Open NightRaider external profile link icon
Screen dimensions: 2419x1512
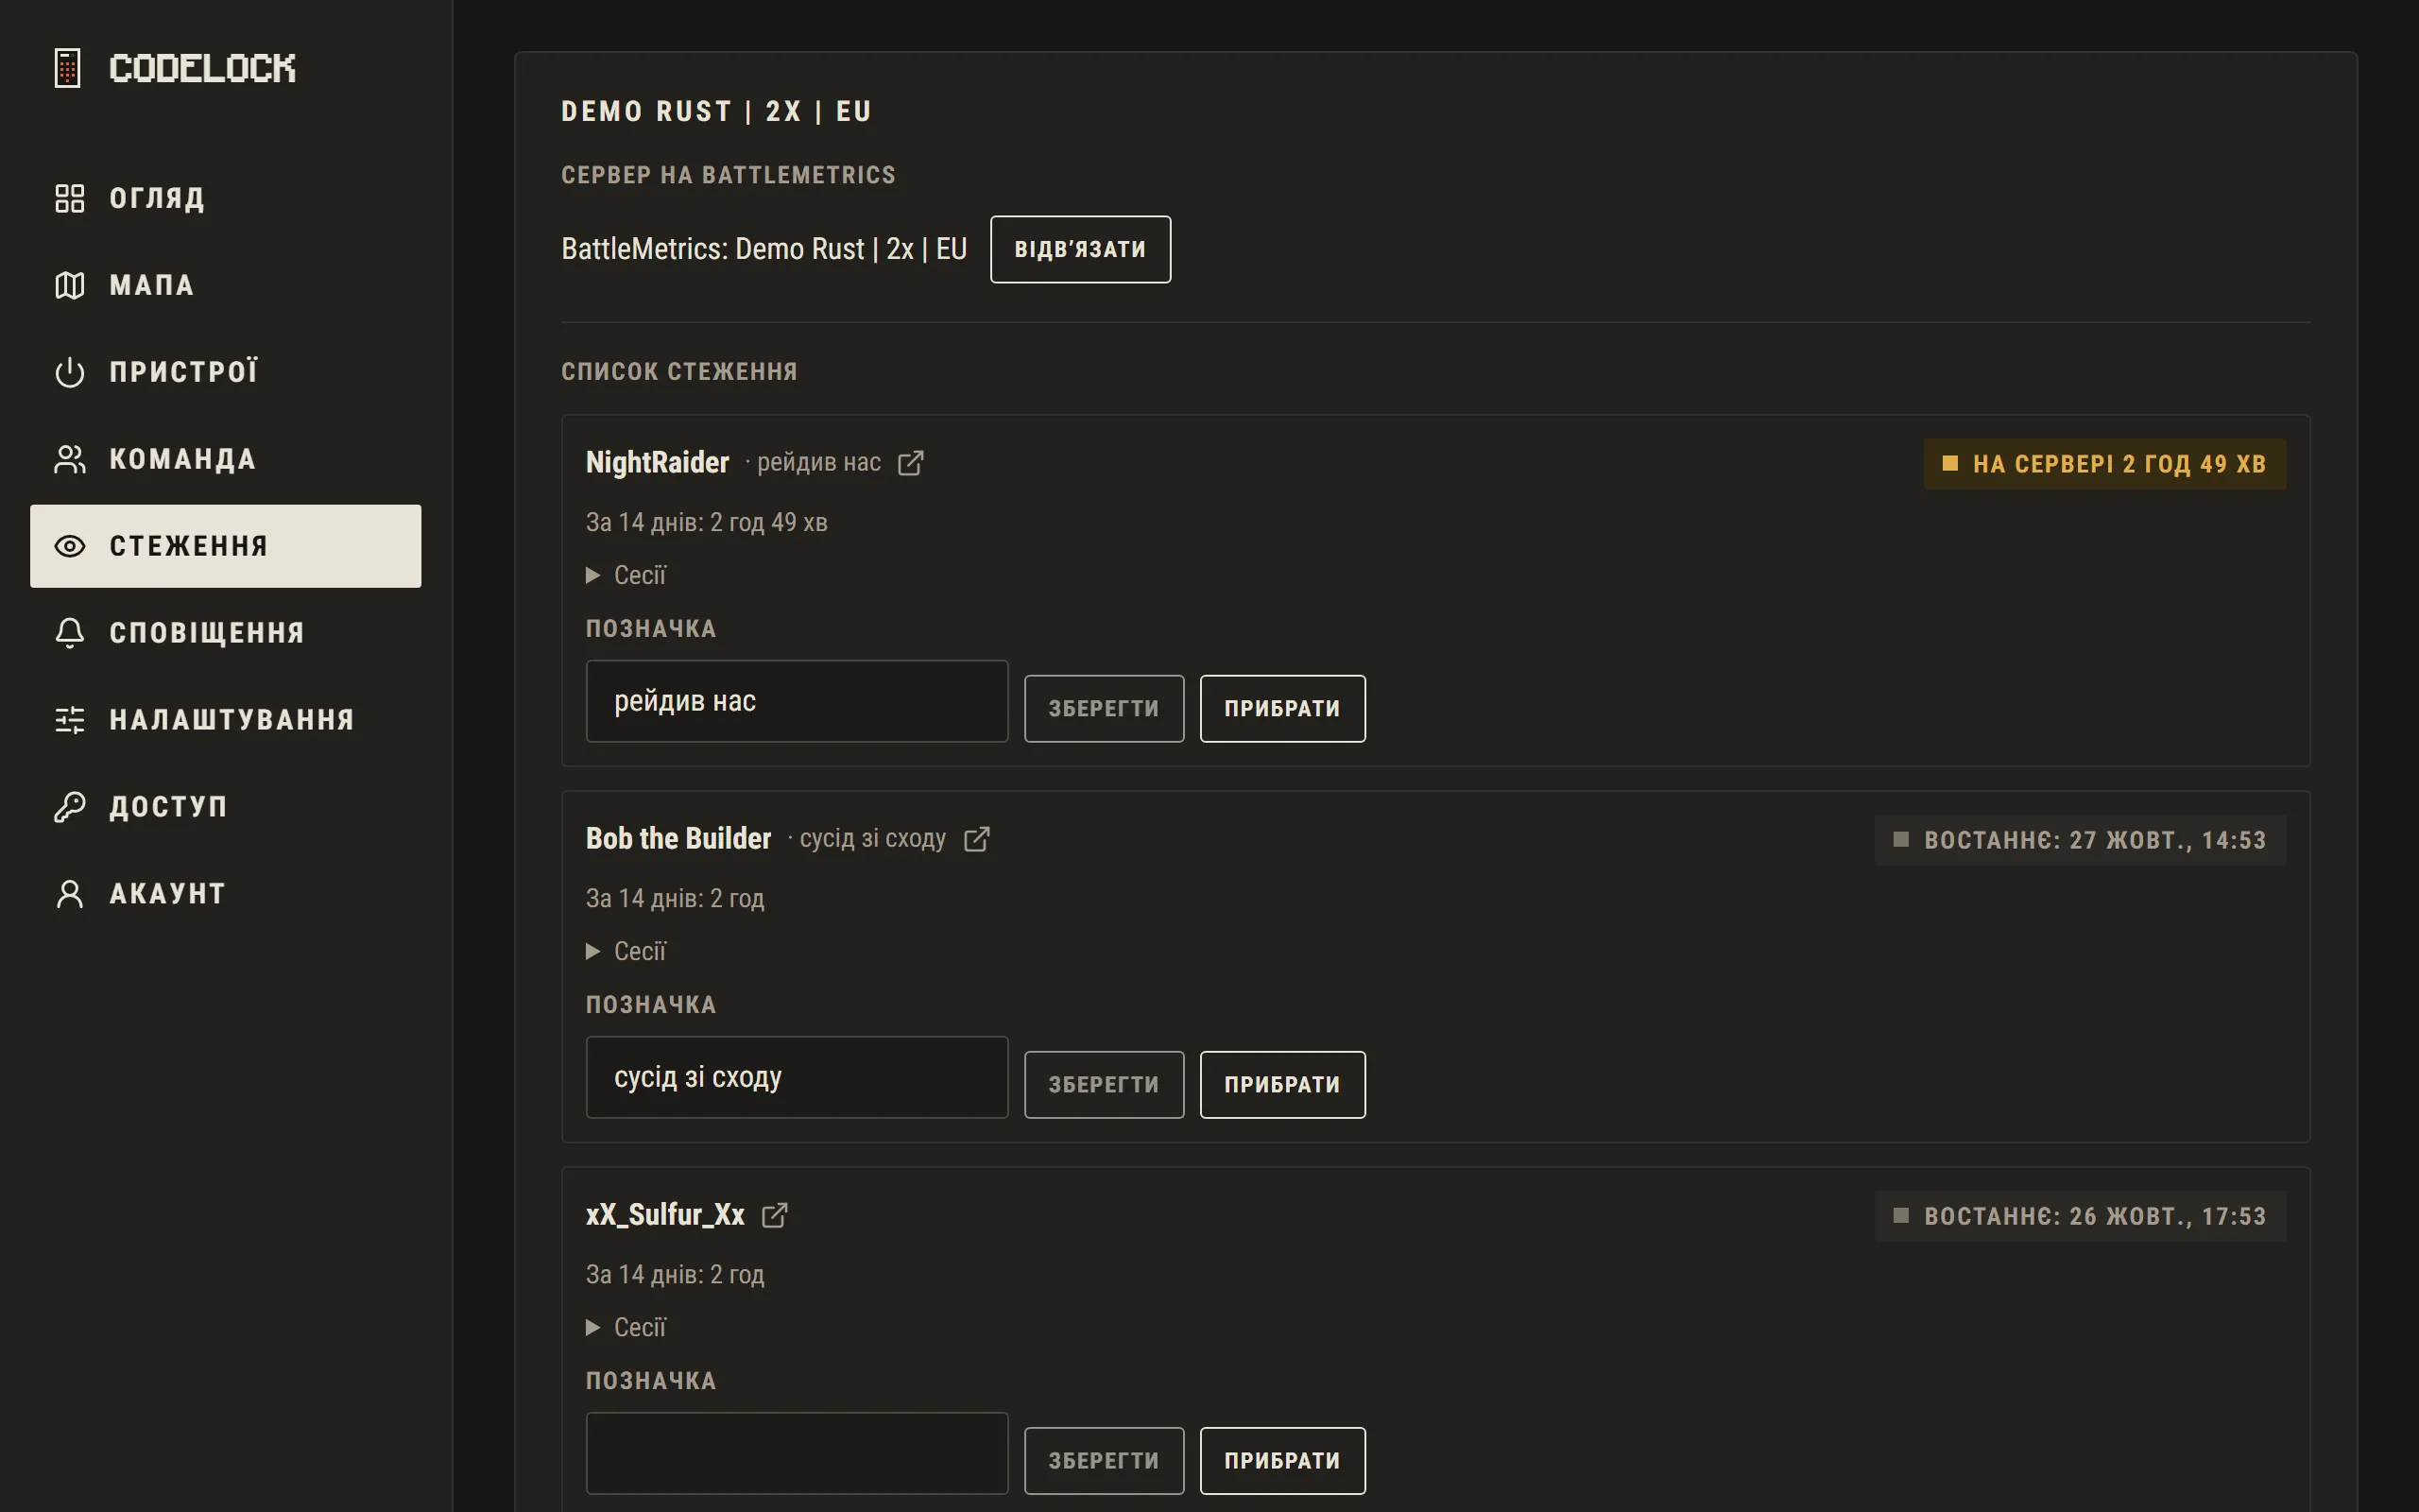(911, 463)
